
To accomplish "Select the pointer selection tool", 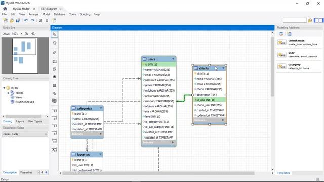I will [54, 34].
